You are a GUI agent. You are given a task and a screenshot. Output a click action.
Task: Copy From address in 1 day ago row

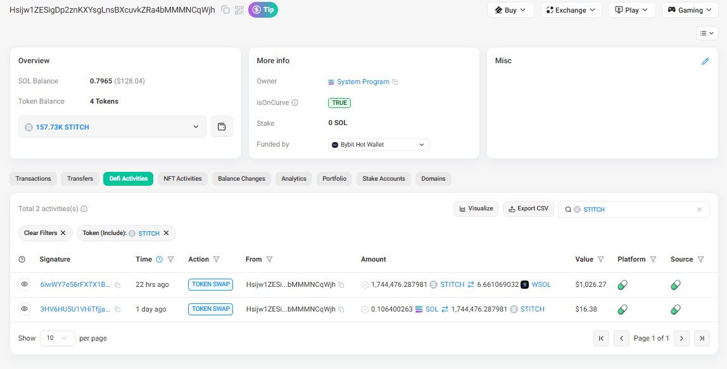[341, 310]
